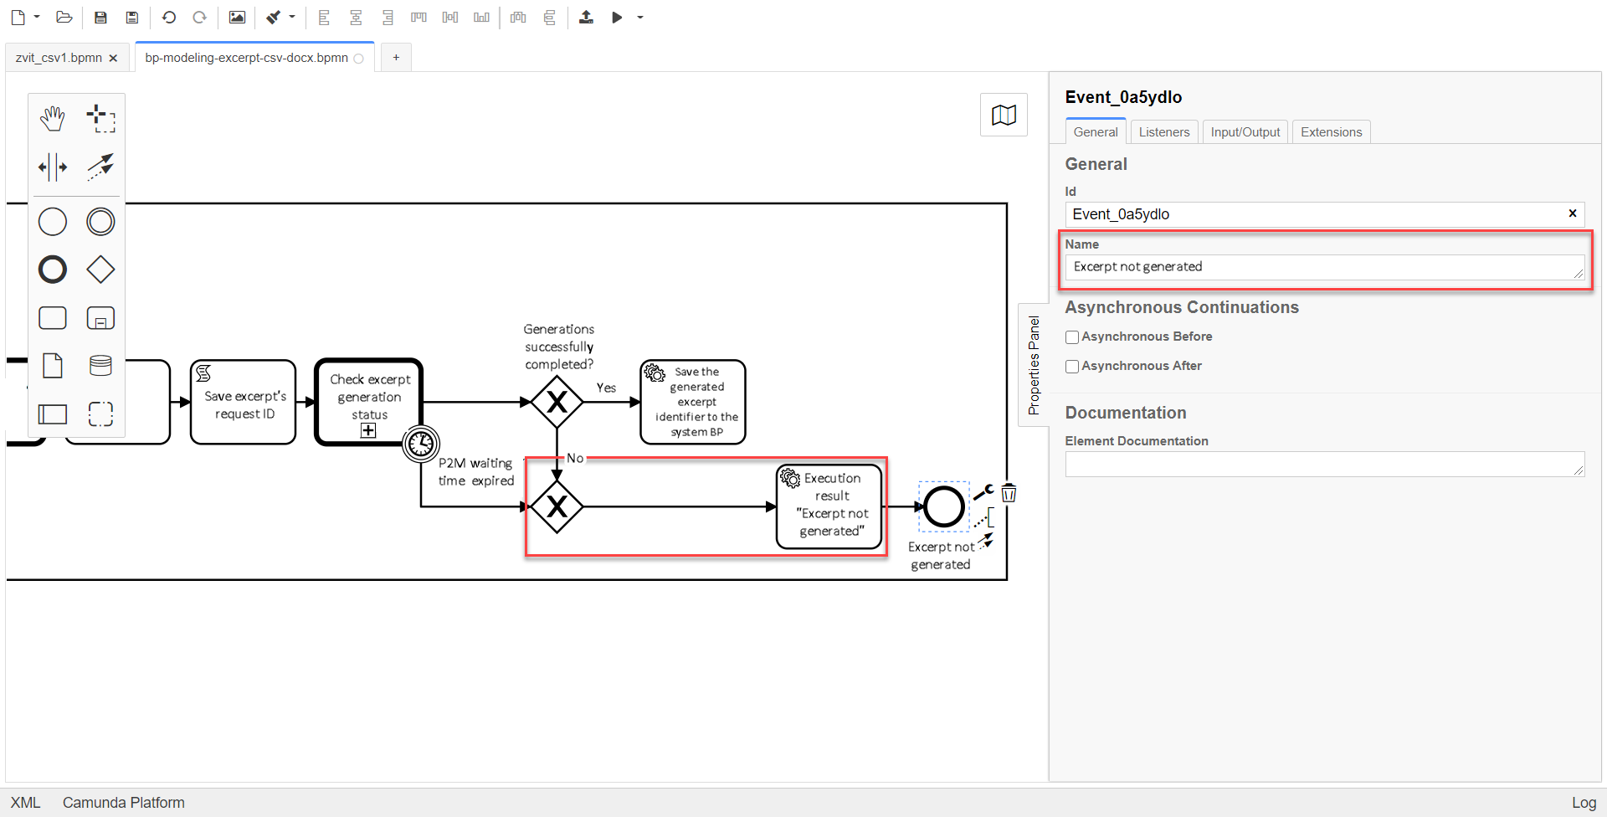Screen dimensions: 1607x817
Task: Create a data store reference
Action: tap(100, 366)
